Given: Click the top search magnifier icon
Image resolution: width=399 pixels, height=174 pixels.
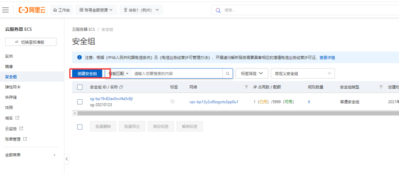Looking at the screenshot, I should click(218, 10).
